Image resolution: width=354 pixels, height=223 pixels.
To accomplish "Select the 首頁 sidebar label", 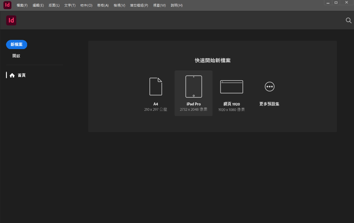I will point(22,75).
